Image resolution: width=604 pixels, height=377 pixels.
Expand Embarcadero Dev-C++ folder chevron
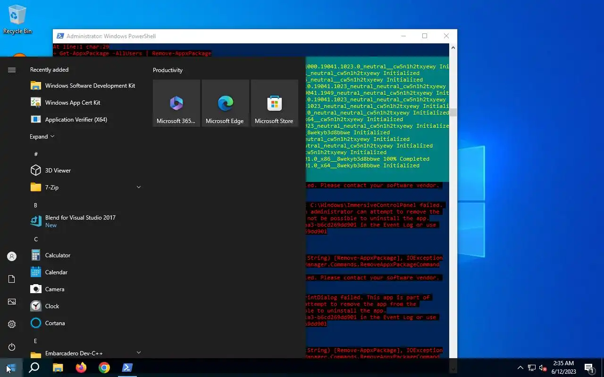coord(139,352)
